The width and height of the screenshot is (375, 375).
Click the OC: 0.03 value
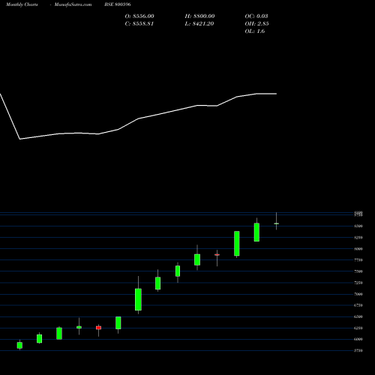coord(256,16)
